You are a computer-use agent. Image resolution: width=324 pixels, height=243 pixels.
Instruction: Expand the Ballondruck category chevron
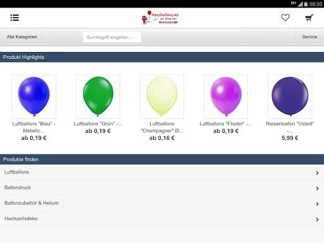tap(317, 189)
